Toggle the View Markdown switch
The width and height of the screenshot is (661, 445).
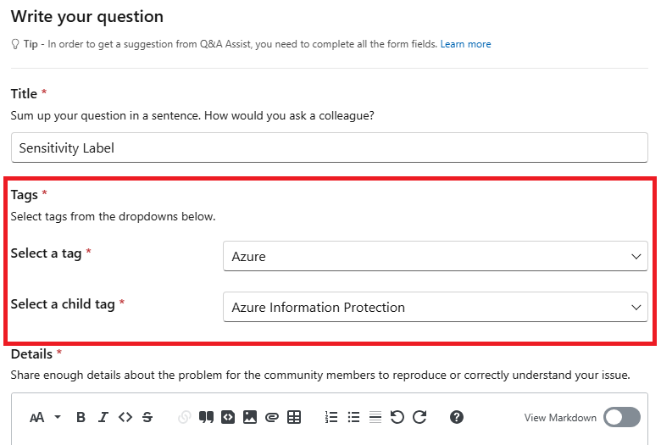622,417
